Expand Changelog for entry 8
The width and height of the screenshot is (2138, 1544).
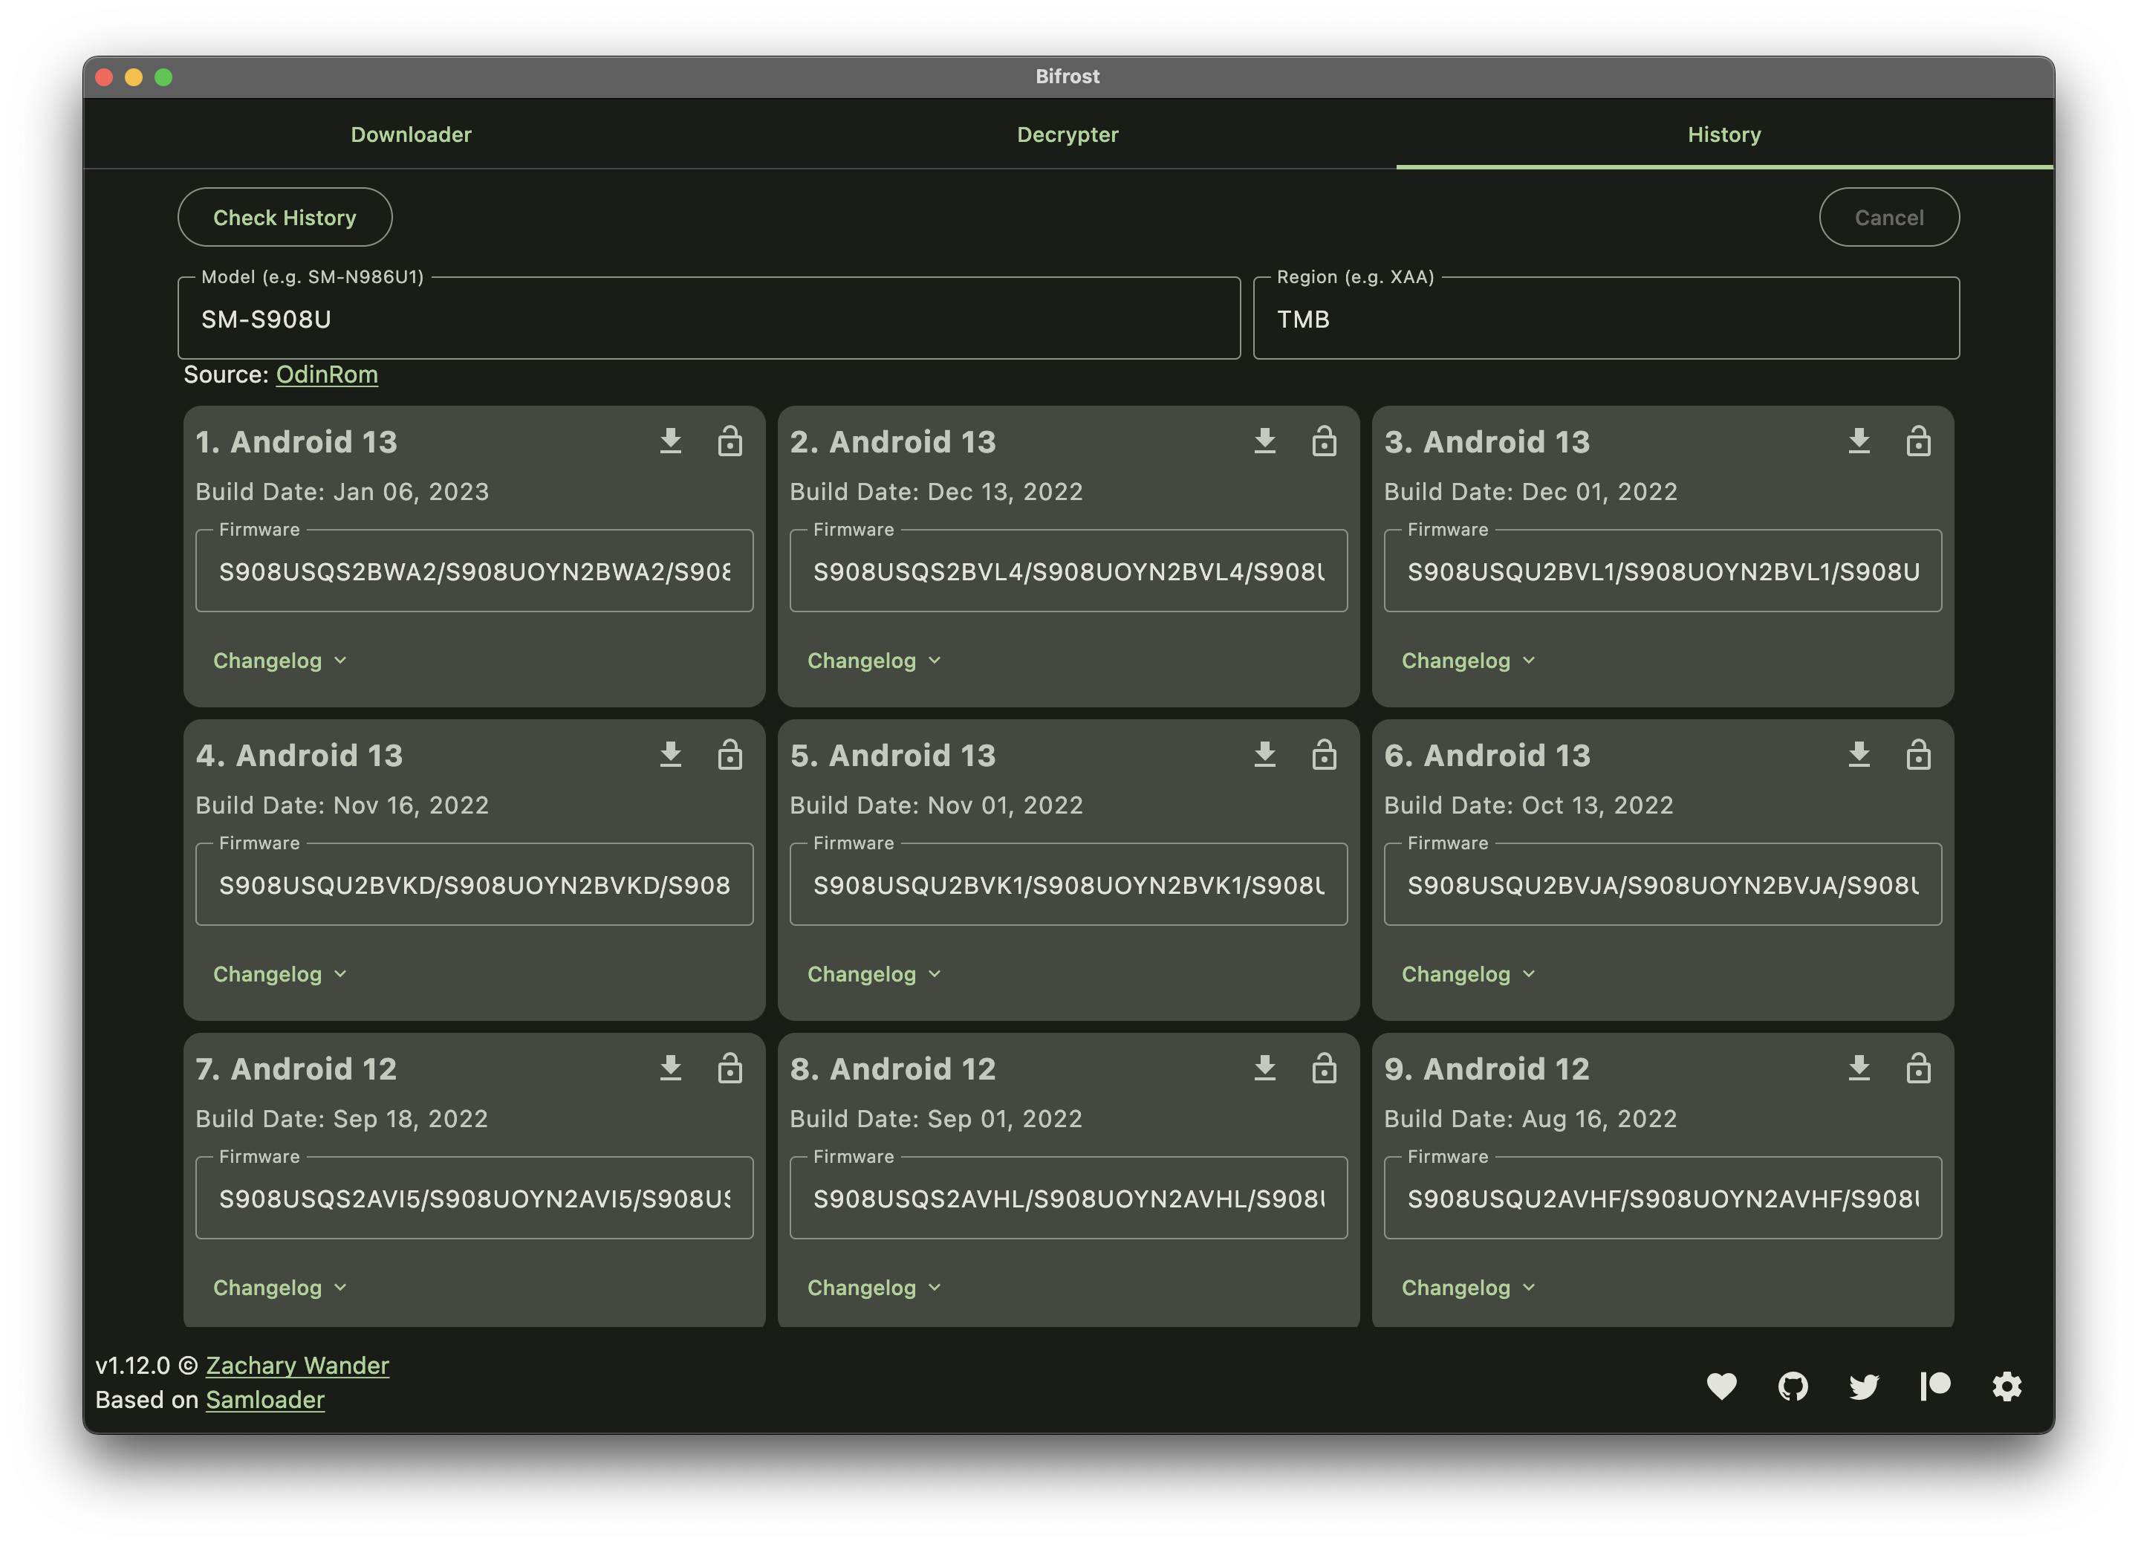pos(874,1288)
